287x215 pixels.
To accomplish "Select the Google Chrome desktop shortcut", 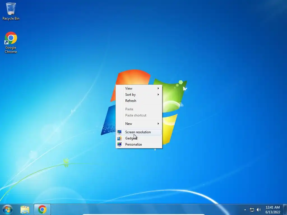I will pyautogui.click(x=11, y=43).
